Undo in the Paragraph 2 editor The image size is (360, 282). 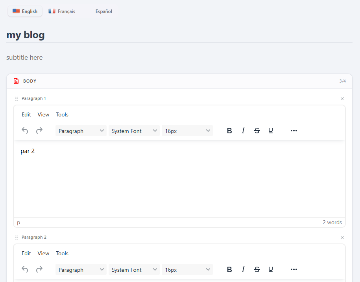[x=25, y=269]
